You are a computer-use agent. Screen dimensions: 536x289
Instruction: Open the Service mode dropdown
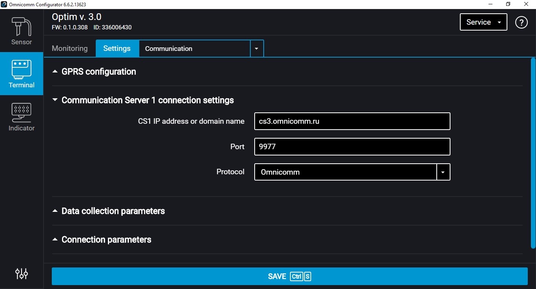(x=483, y=22)
